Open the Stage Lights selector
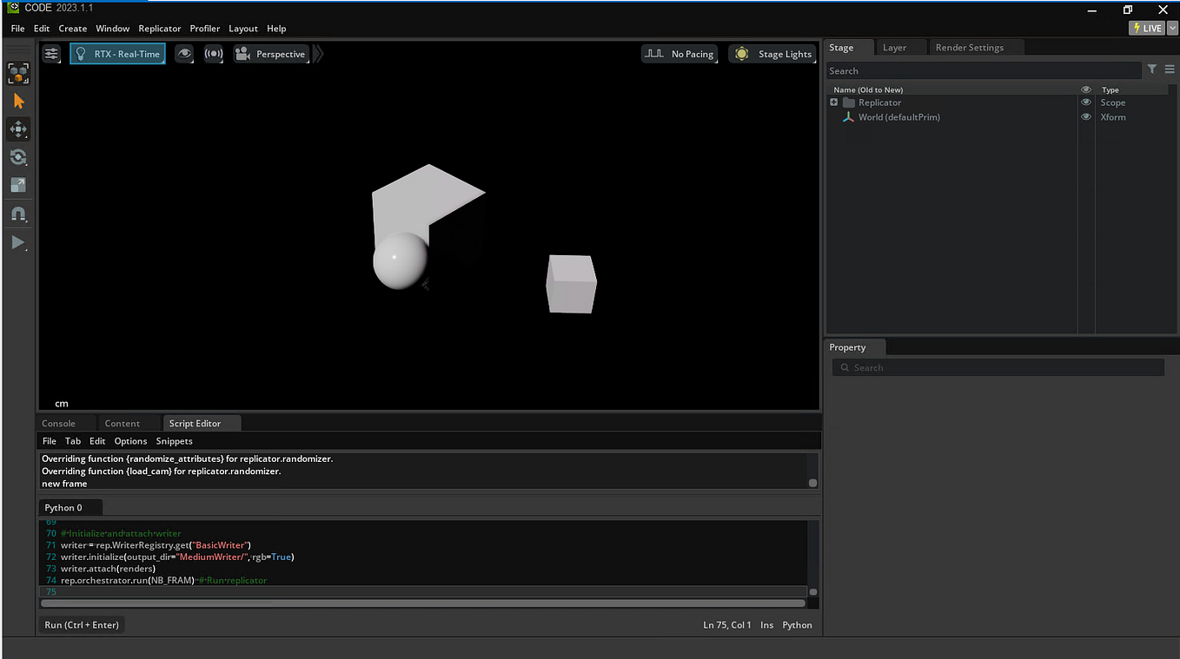 772,53
